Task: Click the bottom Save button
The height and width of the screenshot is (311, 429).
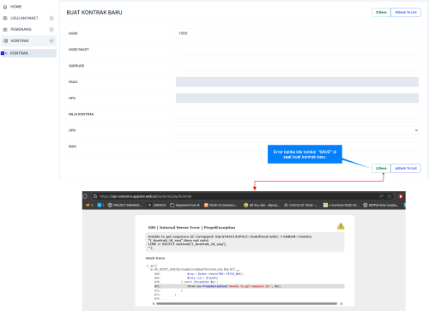Action: (381, 168)
